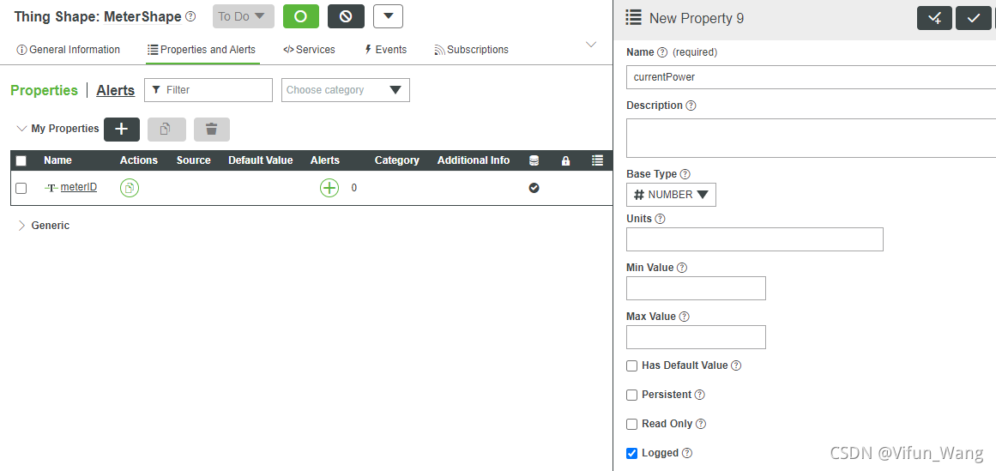Click done and add another button
This screenshot has width=996, height=471.
pos(934,18)
